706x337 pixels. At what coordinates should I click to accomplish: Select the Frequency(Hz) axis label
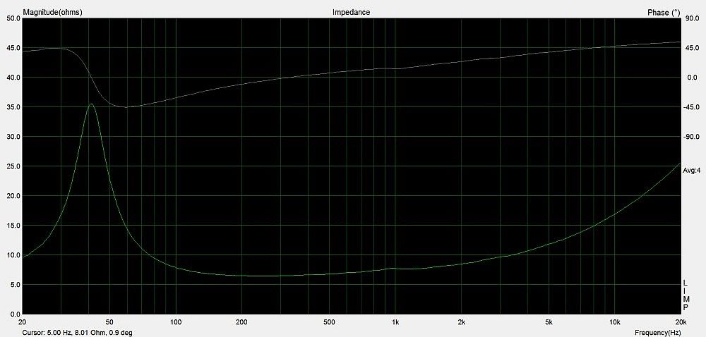(657, 333)
